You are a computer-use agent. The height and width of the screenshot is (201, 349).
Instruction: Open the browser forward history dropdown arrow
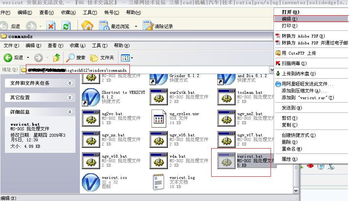pyautogui.click(x=40, y=27)
